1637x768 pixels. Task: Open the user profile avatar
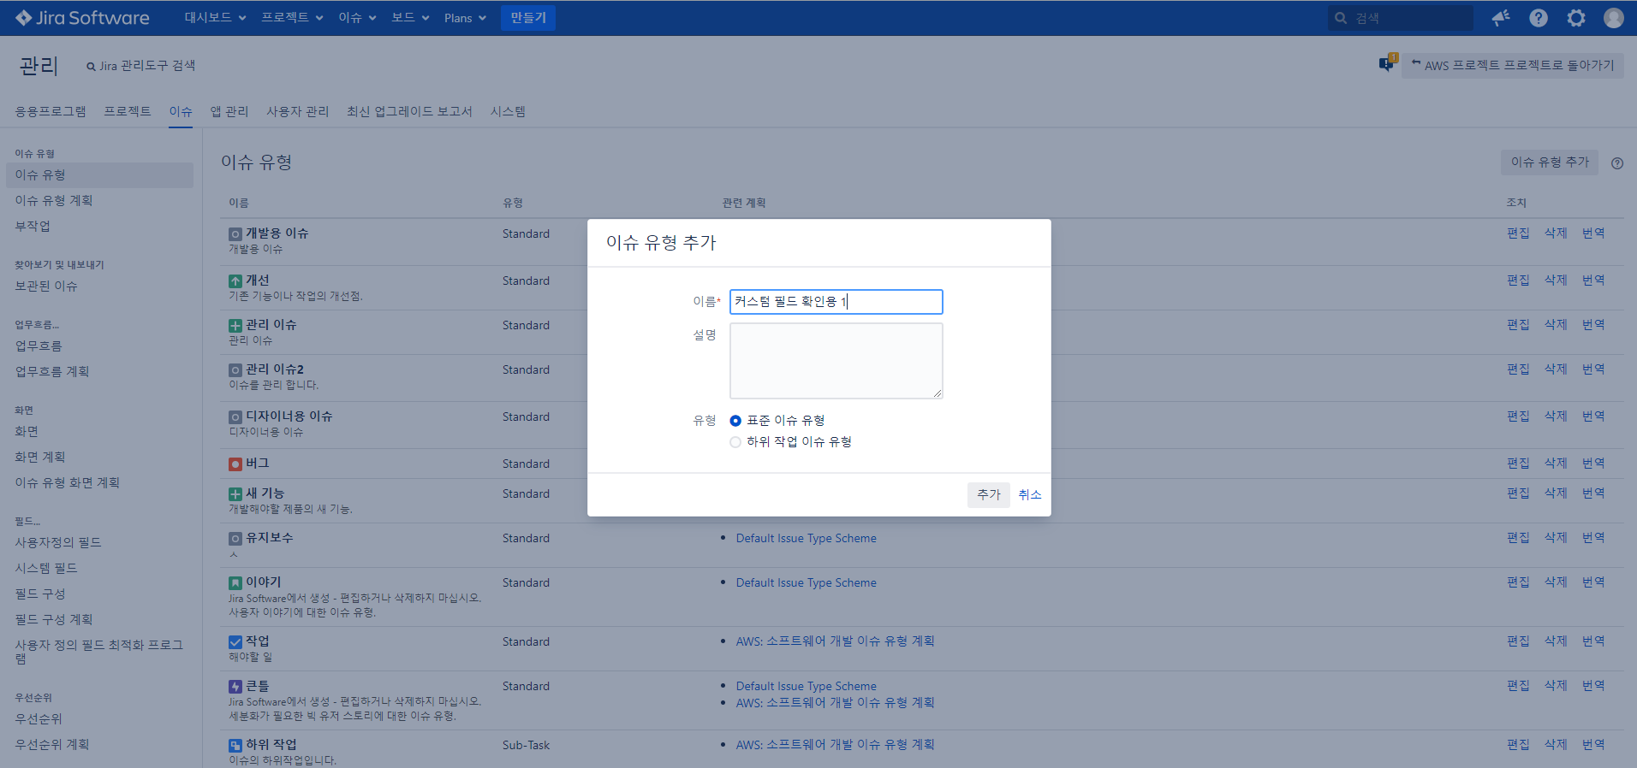point(1614,18)
